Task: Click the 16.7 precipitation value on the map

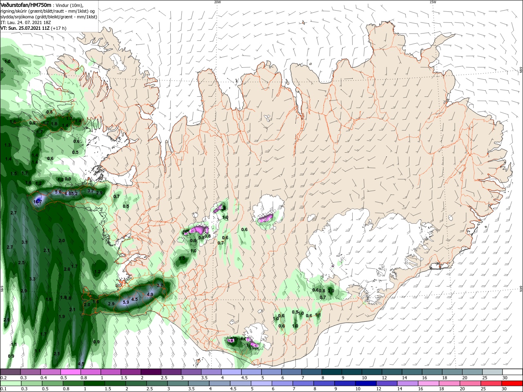Action: tap(38, 201)
